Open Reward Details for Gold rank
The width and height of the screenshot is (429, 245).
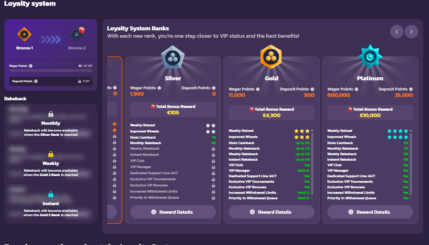coord(271,212)
